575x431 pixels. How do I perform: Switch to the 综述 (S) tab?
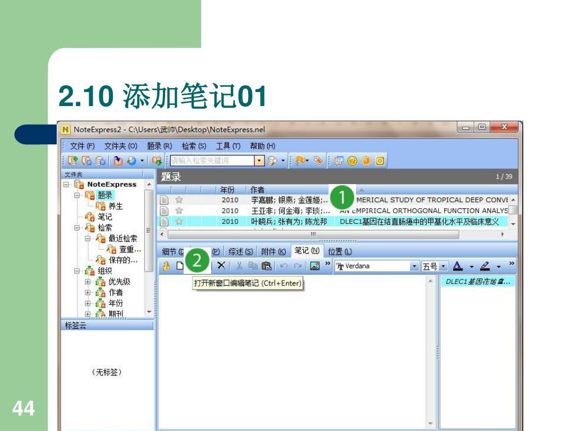pyautogui.click(x=240, y=252)
